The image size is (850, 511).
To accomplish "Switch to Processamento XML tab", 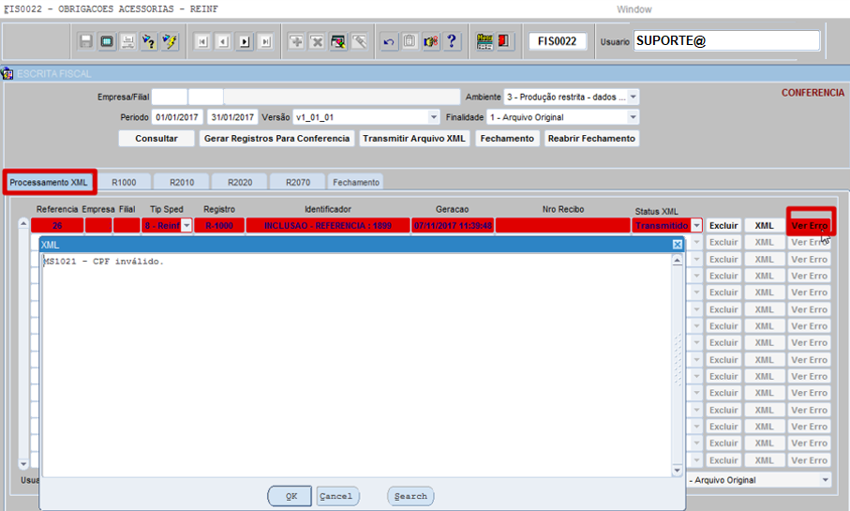I will [x=49, y=182].
